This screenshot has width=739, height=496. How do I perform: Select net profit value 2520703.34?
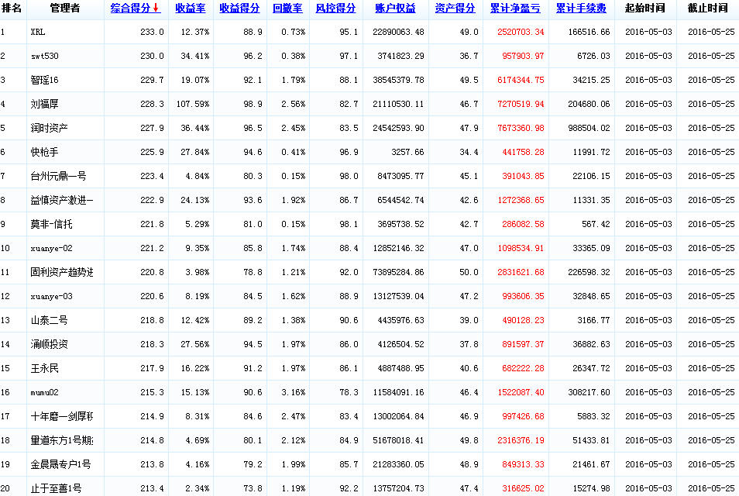(x=521, y=32)
